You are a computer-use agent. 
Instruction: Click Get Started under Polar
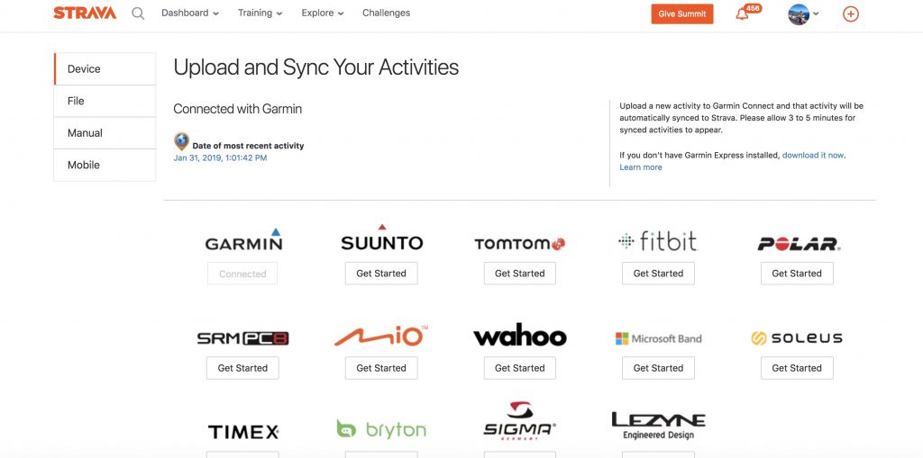797,274
